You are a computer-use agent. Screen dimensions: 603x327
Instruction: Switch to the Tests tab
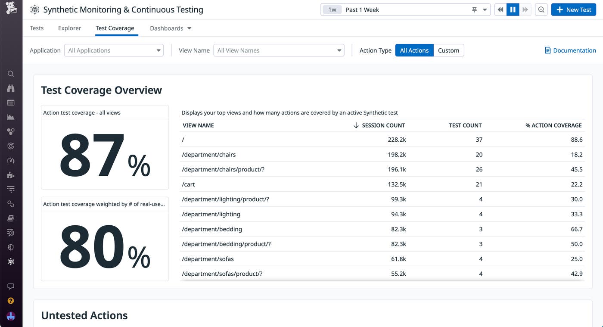(37, 28)
